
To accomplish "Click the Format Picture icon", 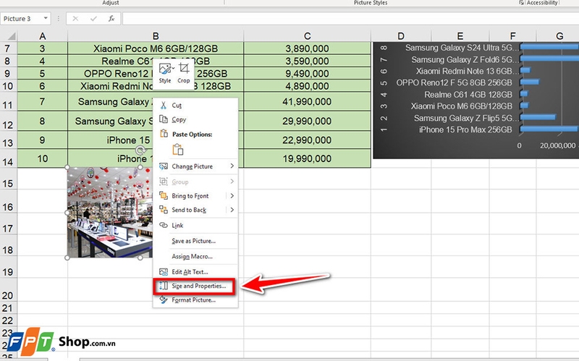I will tap(164, 300).
